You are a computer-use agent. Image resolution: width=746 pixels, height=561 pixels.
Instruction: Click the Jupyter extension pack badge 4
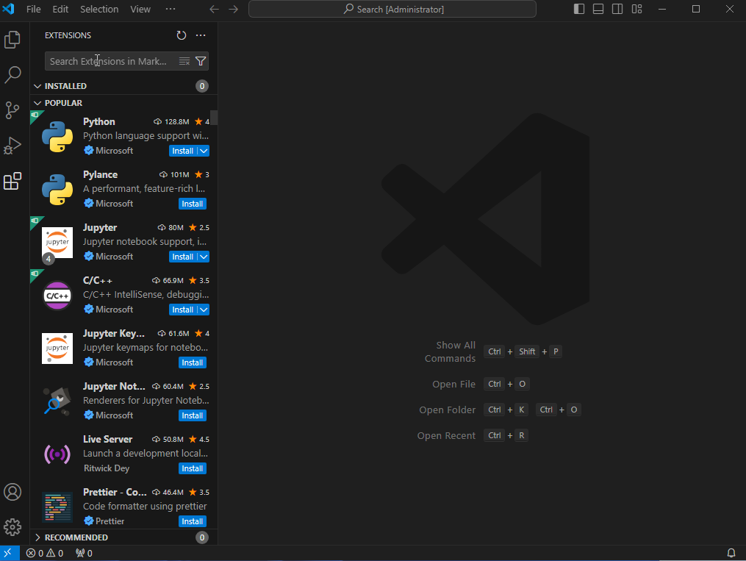[48, 259]
